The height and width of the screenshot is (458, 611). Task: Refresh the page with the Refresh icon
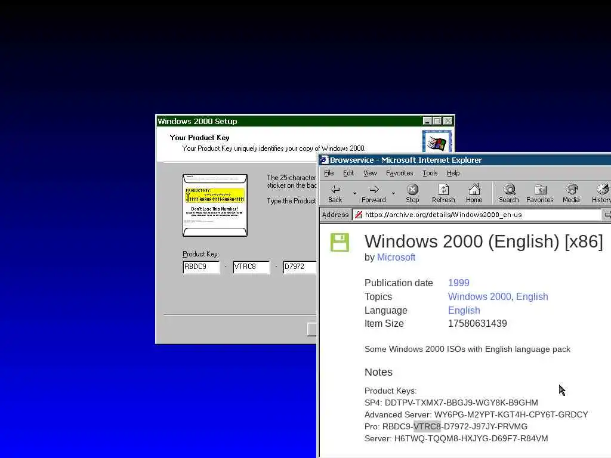pyautogui.click(x=443, y=194)
